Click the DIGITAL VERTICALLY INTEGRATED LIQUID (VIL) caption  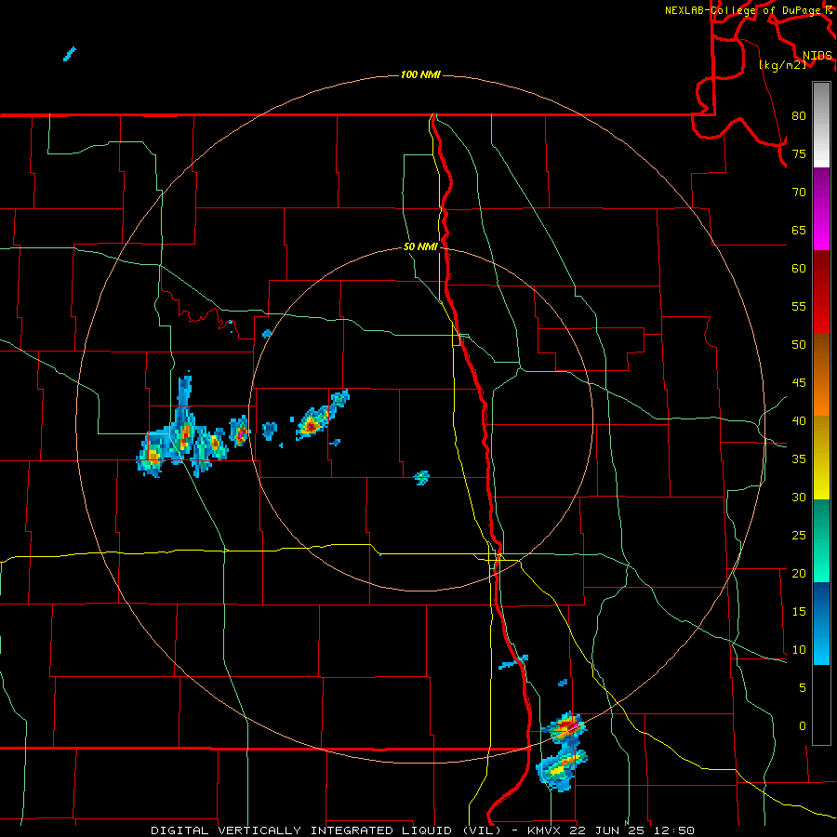(326, 830)
